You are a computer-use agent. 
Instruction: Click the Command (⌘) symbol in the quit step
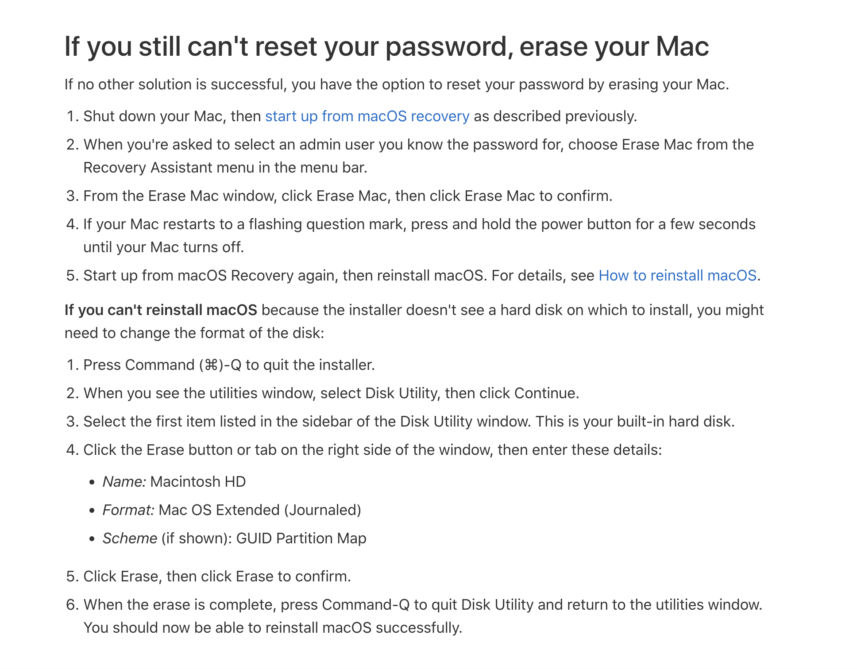click(x=212, y=365)
